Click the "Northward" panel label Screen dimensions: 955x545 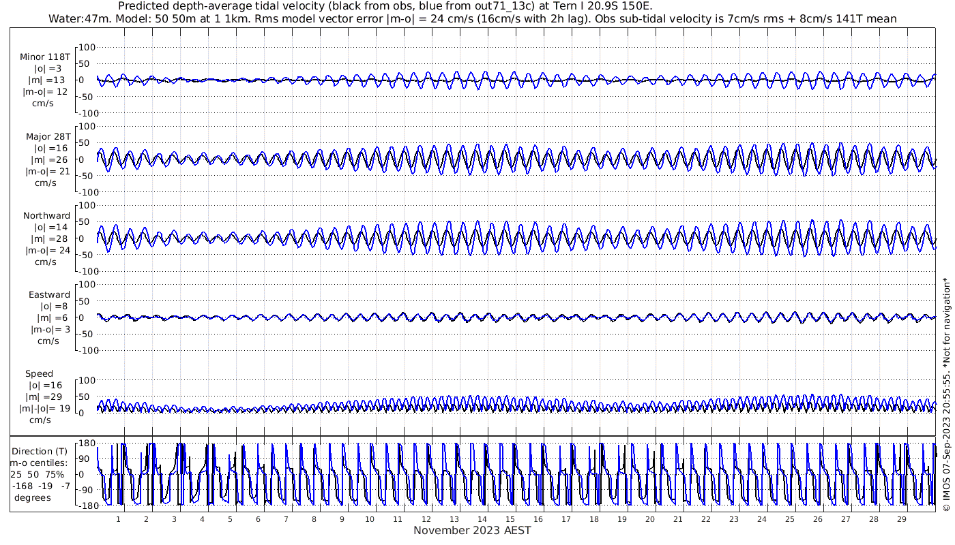[46, 216]
